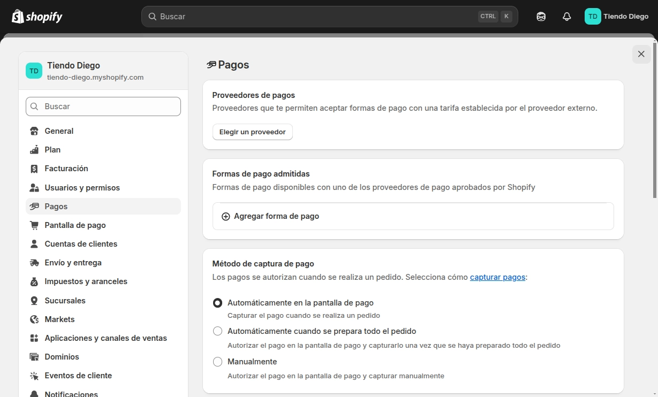Click the credit card icon beside Pagos

click(34, 206)
